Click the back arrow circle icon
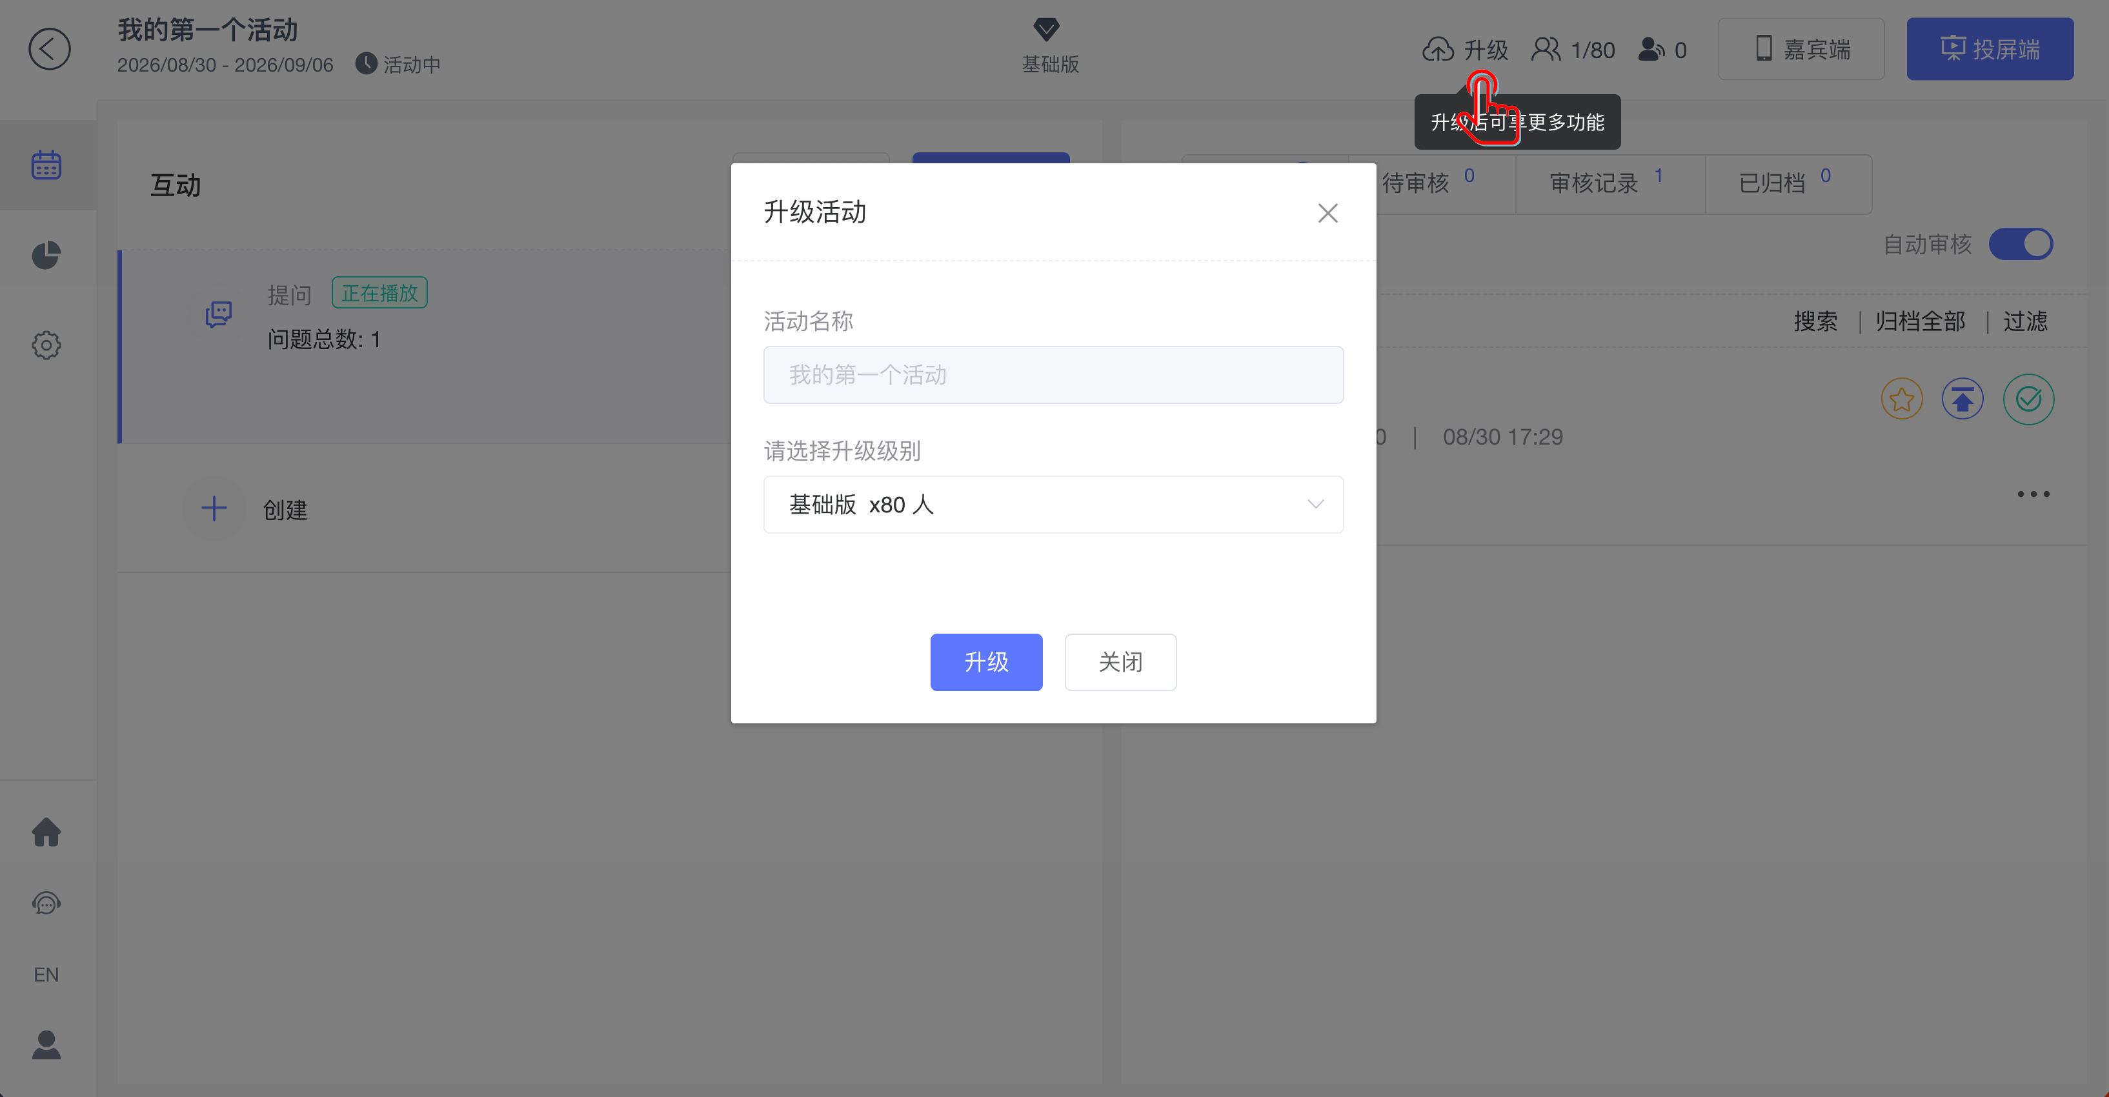This screenshot has height=1097, width=2109. tap(49, 49)
